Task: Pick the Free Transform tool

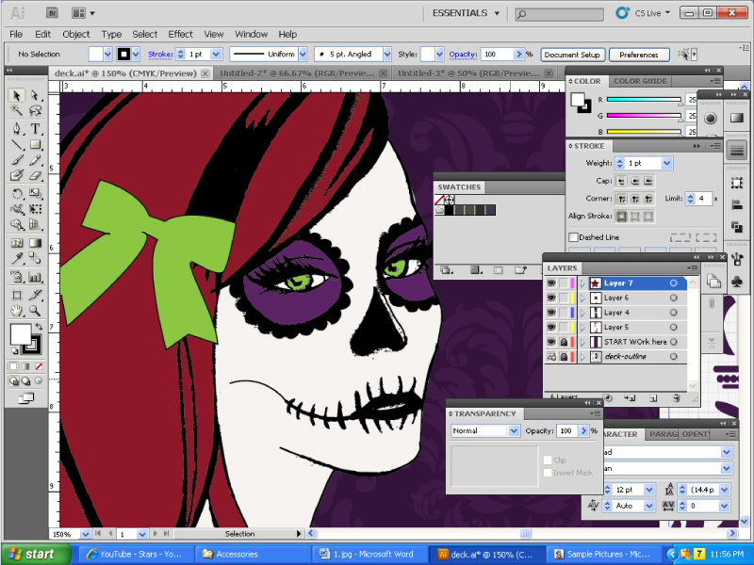Action: (35, 209)
